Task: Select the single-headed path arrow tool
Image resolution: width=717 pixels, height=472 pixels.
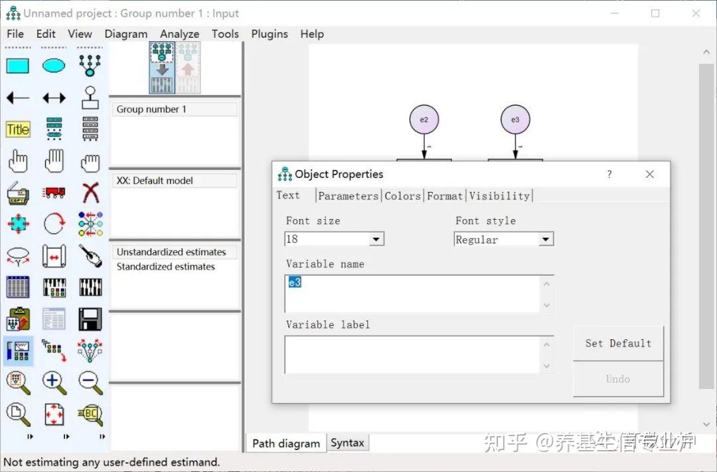Action: 18,97
